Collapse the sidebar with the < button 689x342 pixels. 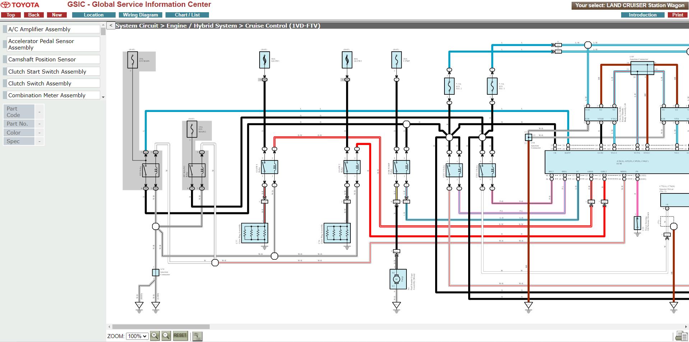pyautogui.click(x=111, y=25)
